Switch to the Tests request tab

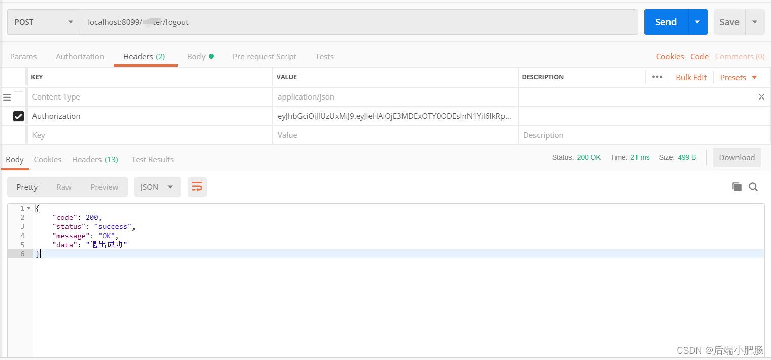tap(324, 56)
